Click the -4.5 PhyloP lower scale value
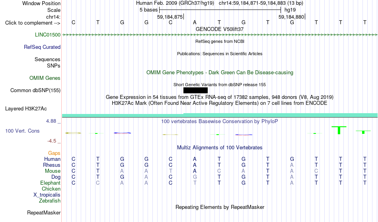 (52, 141)
